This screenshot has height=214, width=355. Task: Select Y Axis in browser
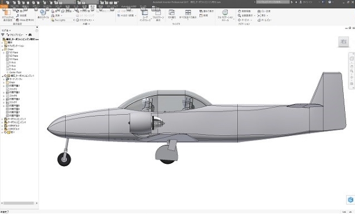(11, 66)
